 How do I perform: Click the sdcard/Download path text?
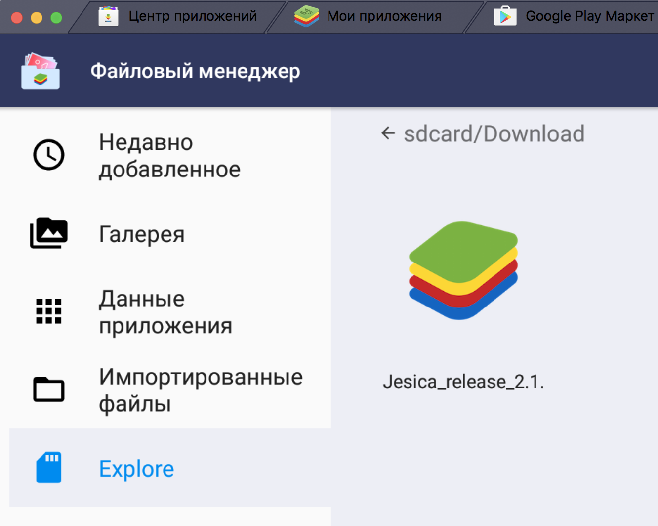click(x=494, y=134)
